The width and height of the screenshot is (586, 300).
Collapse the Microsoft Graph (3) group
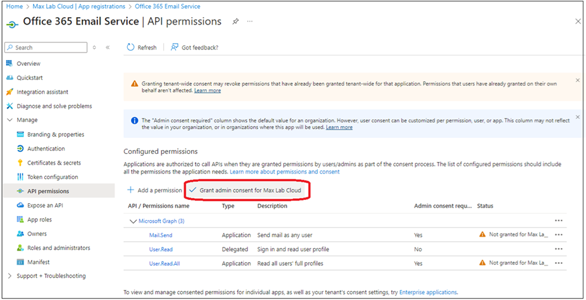click(133, 221)
